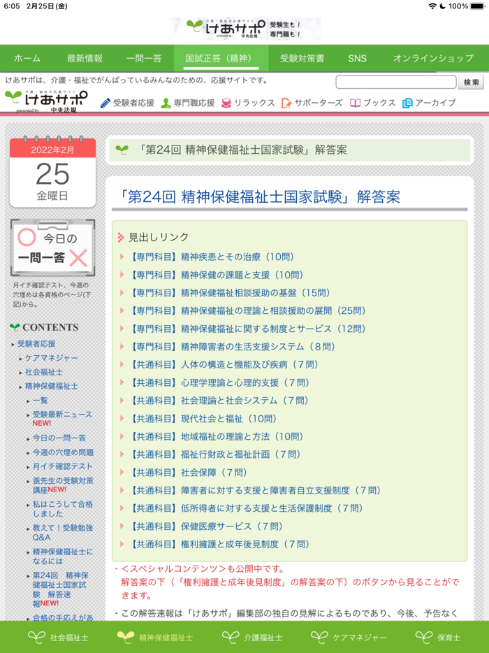Open the 今日の一問一答 banner image
Screen dimensions: 489x653
(53, 247)
